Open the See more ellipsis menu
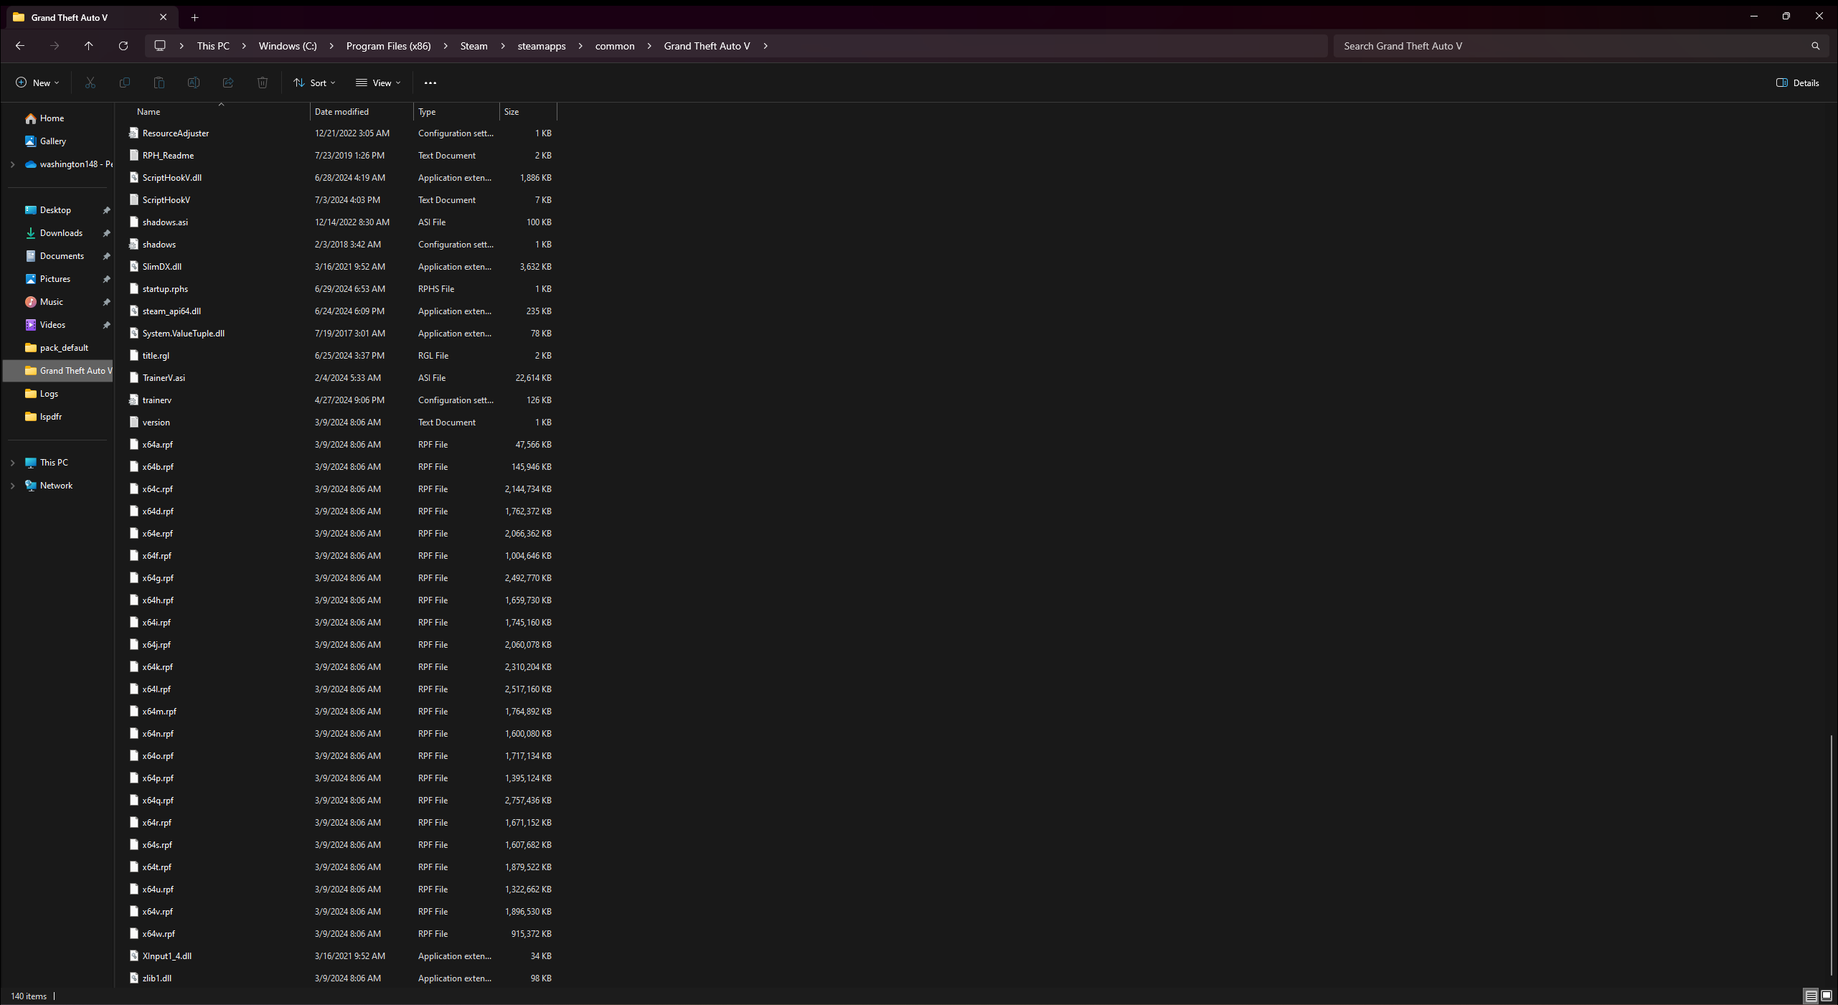Screen dimensions: 1838x1005 click(x=430, y=82)
